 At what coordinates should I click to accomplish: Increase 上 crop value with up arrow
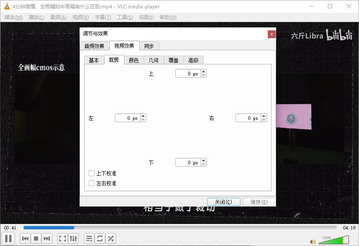pyautogui.click(x=204, y=71)
